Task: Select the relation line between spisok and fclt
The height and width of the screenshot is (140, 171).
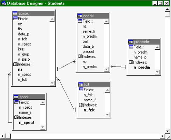Action: [x=66, y=95]
